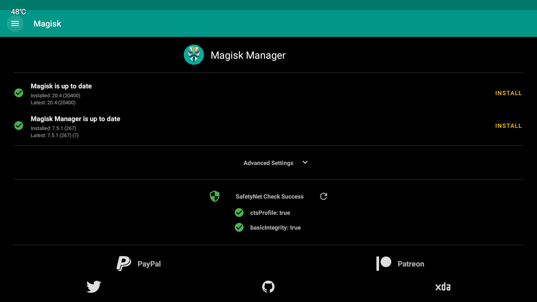The height and width of the screenshot is (302, 537).
Task: Click "ctsProfile: true" text
Action: pyautogui.click(x=270, y=213)
